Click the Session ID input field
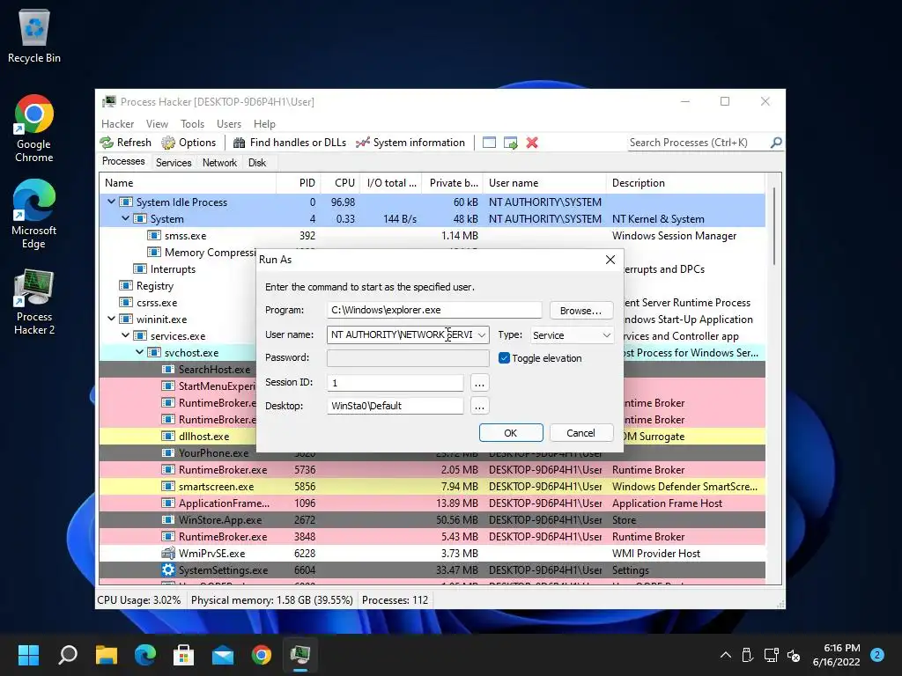902x676 pixels. tap(396, 383)
